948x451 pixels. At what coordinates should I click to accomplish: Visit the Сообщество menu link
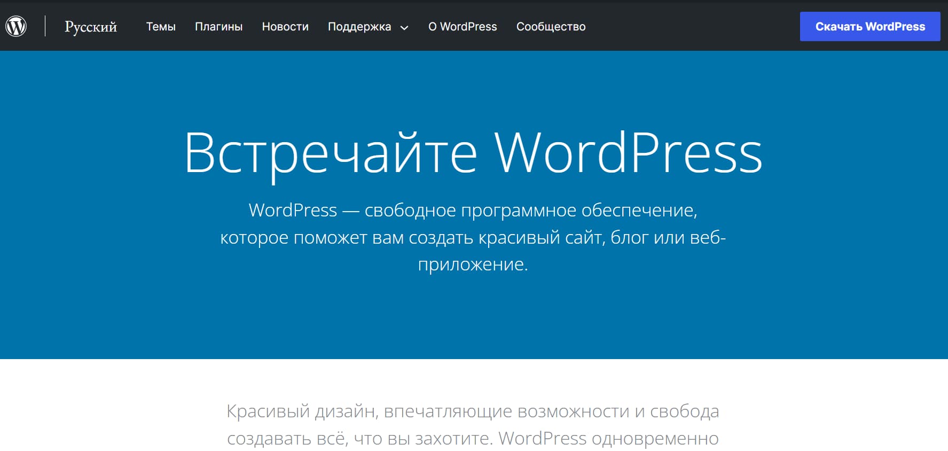pyautogui.click(x=551, y=27)
